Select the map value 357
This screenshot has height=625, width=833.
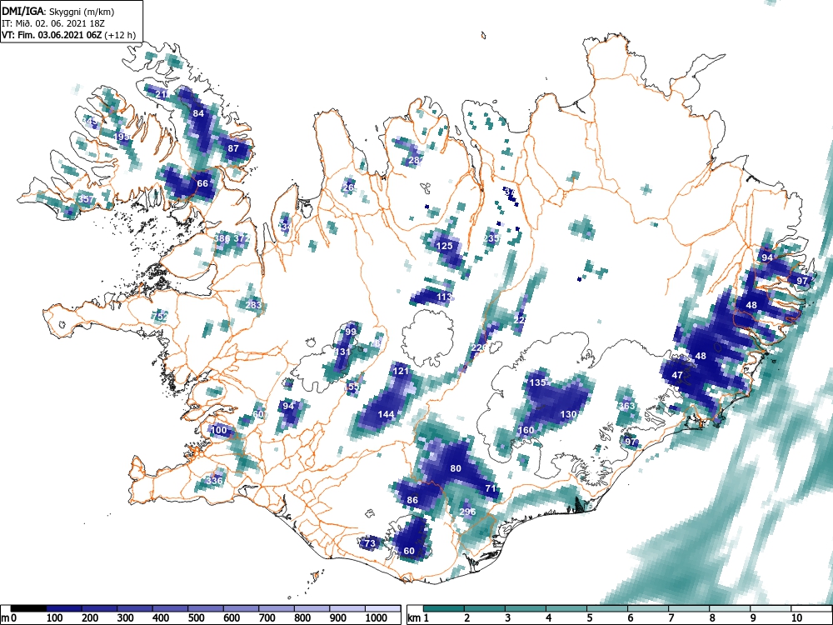click(86, 199)
